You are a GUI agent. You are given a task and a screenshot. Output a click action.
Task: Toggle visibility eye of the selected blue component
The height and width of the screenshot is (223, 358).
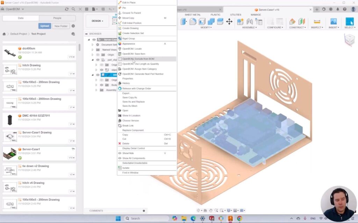98,75
